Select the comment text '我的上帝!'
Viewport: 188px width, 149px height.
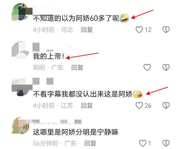(48, 56)
